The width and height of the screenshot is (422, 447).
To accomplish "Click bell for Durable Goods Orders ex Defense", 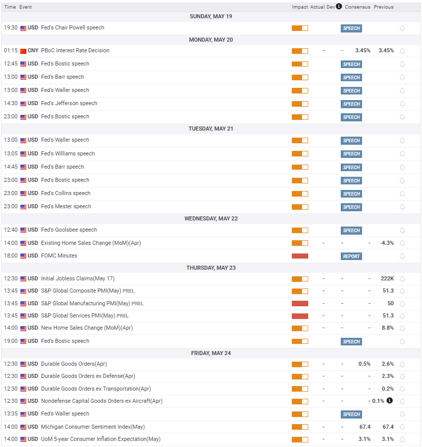I will 402,376.
